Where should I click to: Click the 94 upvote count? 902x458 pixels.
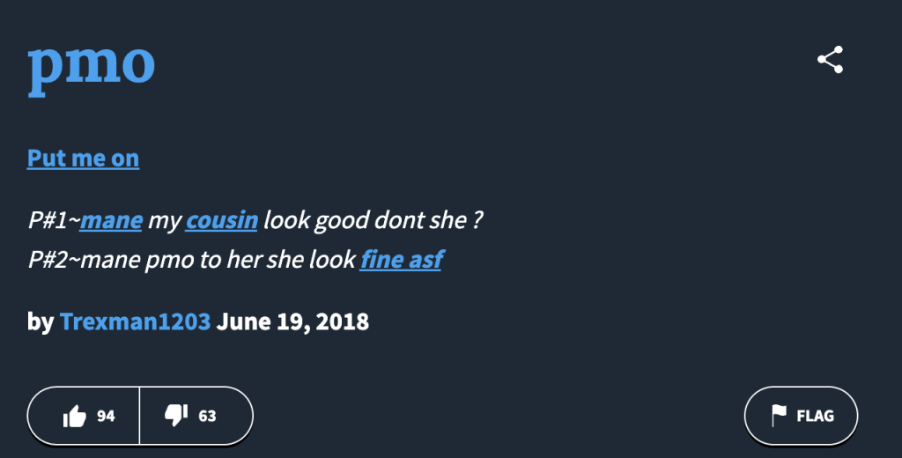106,416
